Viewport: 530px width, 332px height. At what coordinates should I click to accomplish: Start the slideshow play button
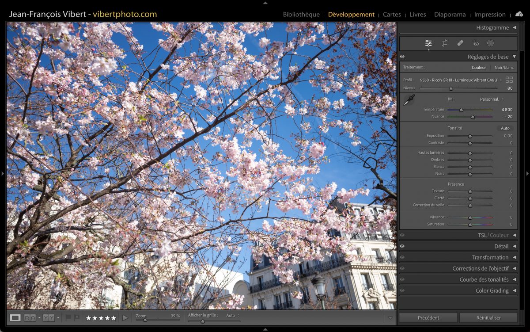[125, 317]
